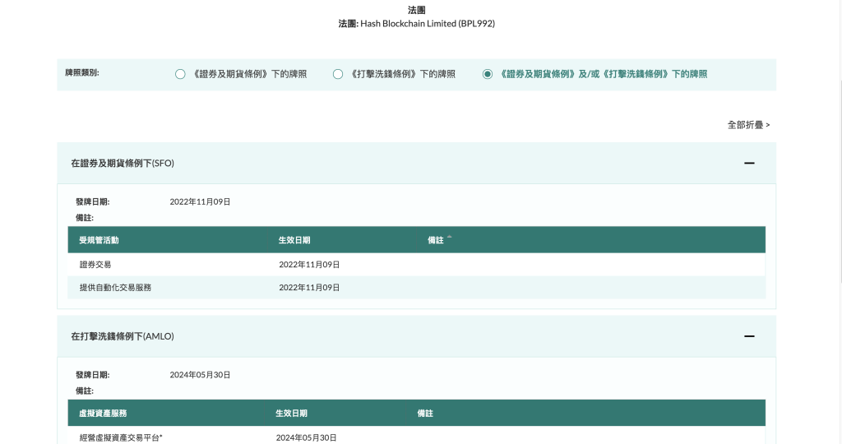Click the Hash Blockchain Limited (BPL992) title
Viewport: 842px width, 444px height.
tap(428, 24)
